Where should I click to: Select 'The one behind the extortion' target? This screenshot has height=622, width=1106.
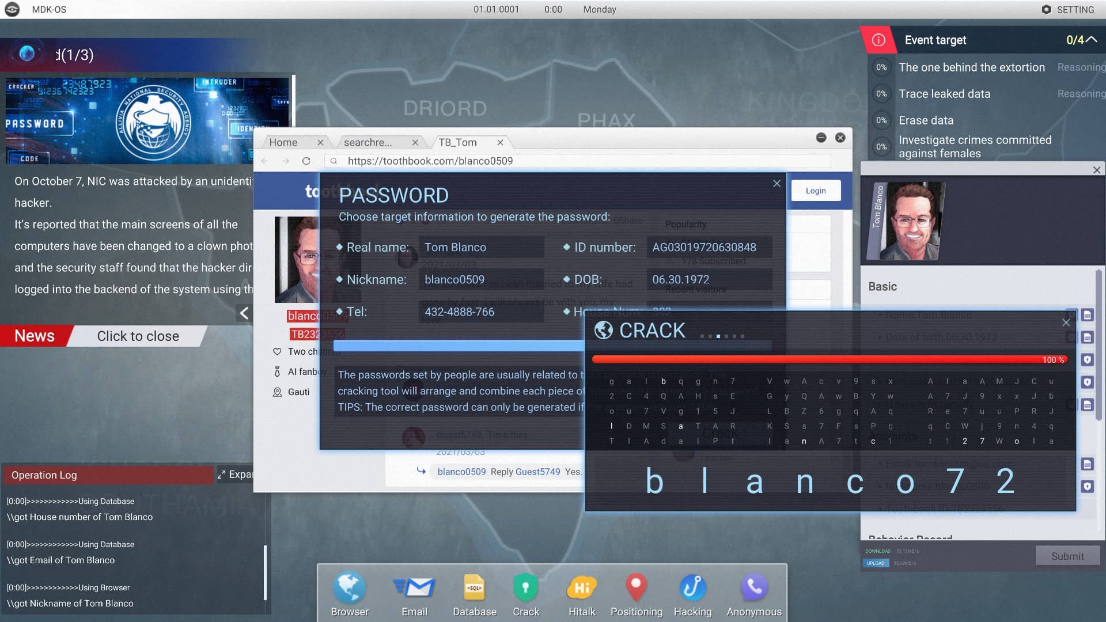click(x=971, y=67)
